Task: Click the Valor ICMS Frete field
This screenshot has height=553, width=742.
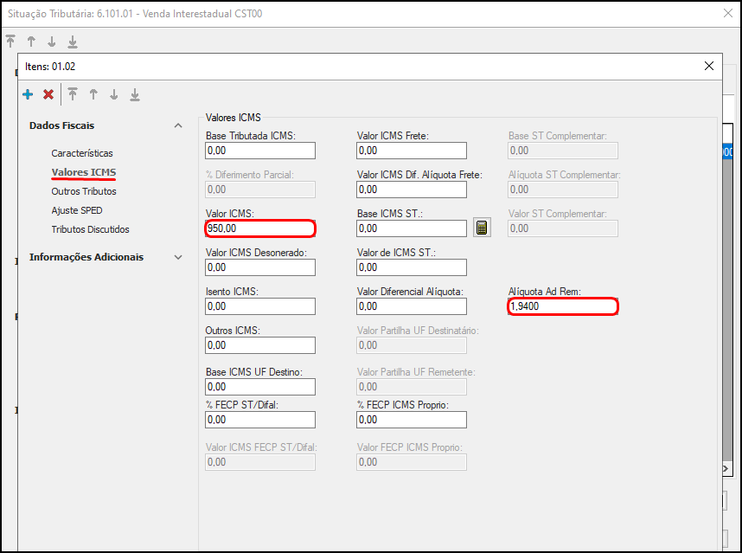Action: 412,151
